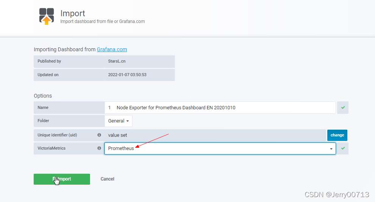Click the green check icon beside Prometheus
Image resolution: width=375 pixels, height=202 pixels.
[x=343, y=148]
